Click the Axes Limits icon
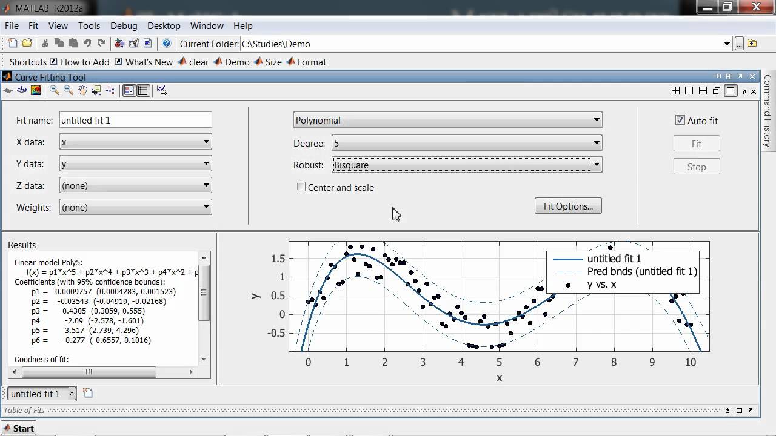This screenshot has width=776, height=436. (161, 90)
